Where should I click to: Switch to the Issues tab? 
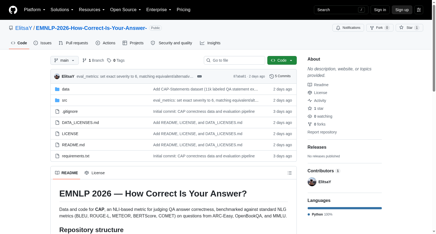(x=43, y=43)
